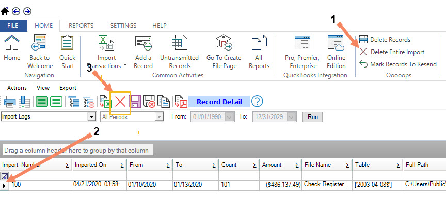Image resolution: width=446 pixels, height=200 pixels.
Task: Click the File Name cell Check Register
Action: point(327,185)
